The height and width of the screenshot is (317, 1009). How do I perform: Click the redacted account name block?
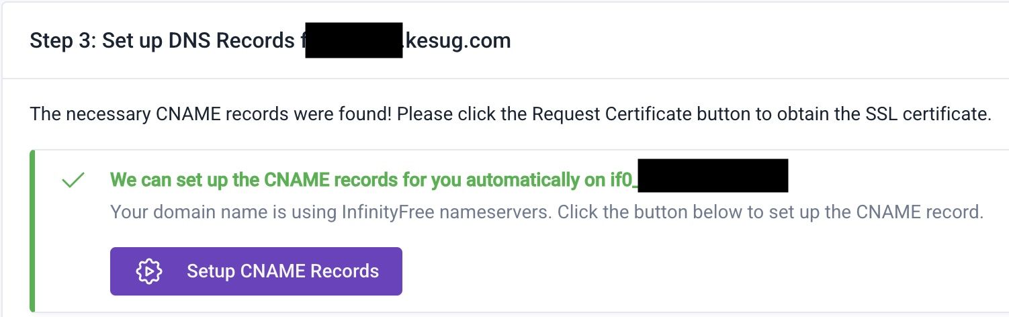click(712, 176)
